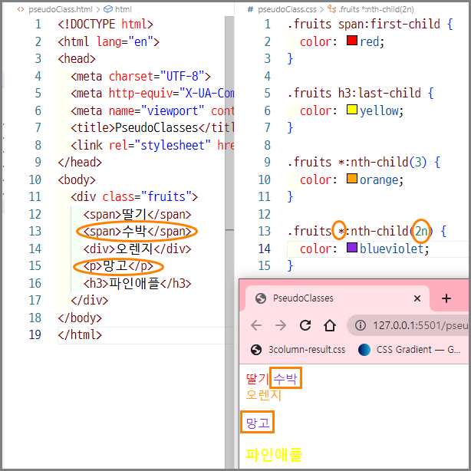471x471 pixels.
Task: Click the browser back arrow
Action: tap(256, 325)
